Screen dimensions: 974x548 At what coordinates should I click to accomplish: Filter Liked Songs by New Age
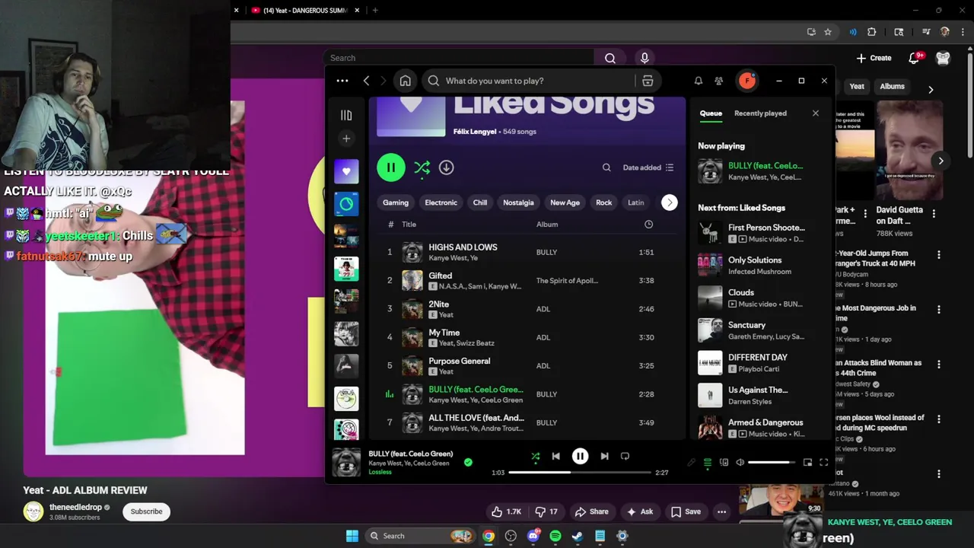pos(565,202)
